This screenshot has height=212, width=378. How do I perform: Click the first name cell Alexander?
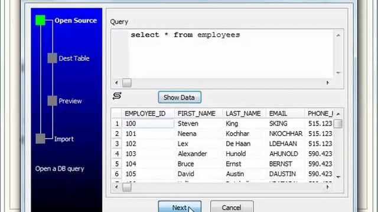(198, 154)
